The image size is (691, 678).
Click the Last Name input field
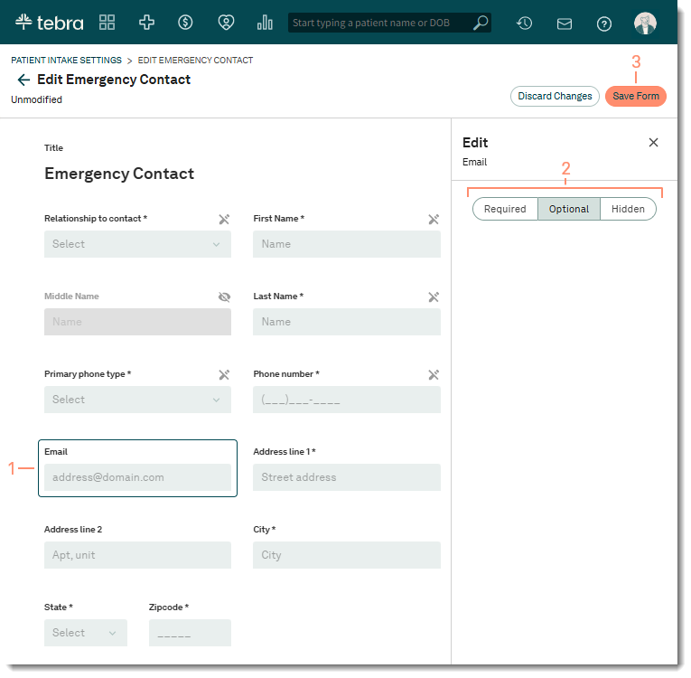(x=347, y=322)
